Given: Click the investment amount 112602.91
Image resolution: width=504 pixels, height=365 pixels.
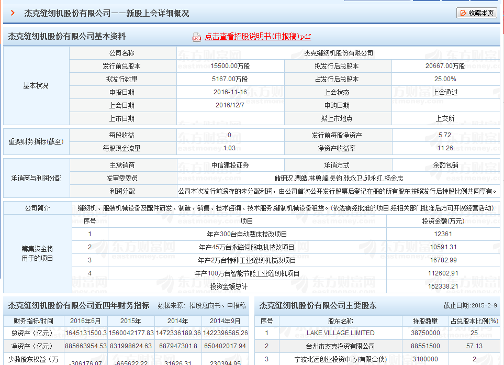Looking at the screenshot, I should pyautogui.click(x=443, y=273).
